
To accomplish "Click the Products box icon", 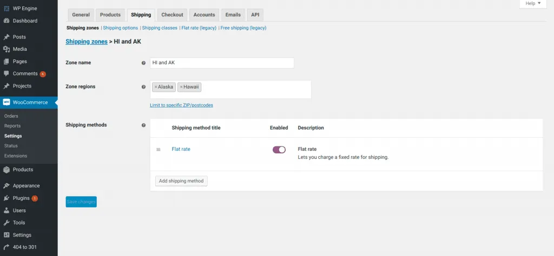I will [x=6, y=170].
